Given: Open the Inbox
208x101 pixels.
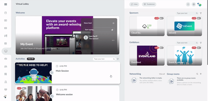Looking at the screenshot, I should coord(134,4).
